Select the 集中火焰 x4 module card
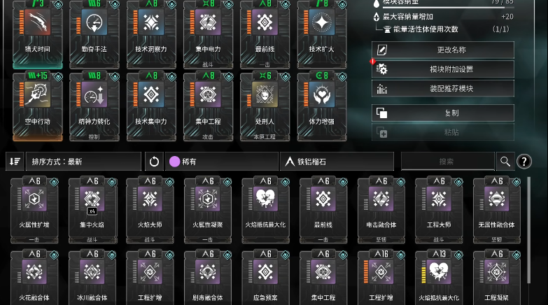Viewport: 548px width, 305px height. 92,210
